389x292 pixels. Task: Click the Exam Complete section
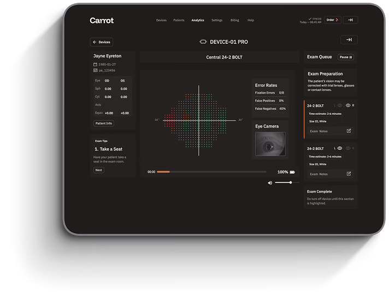point(331,197)
